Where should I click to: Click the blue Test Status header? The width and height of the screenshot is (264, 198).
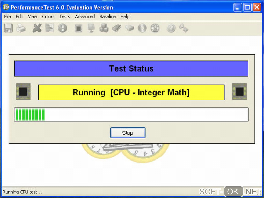(x=131, y=68)
